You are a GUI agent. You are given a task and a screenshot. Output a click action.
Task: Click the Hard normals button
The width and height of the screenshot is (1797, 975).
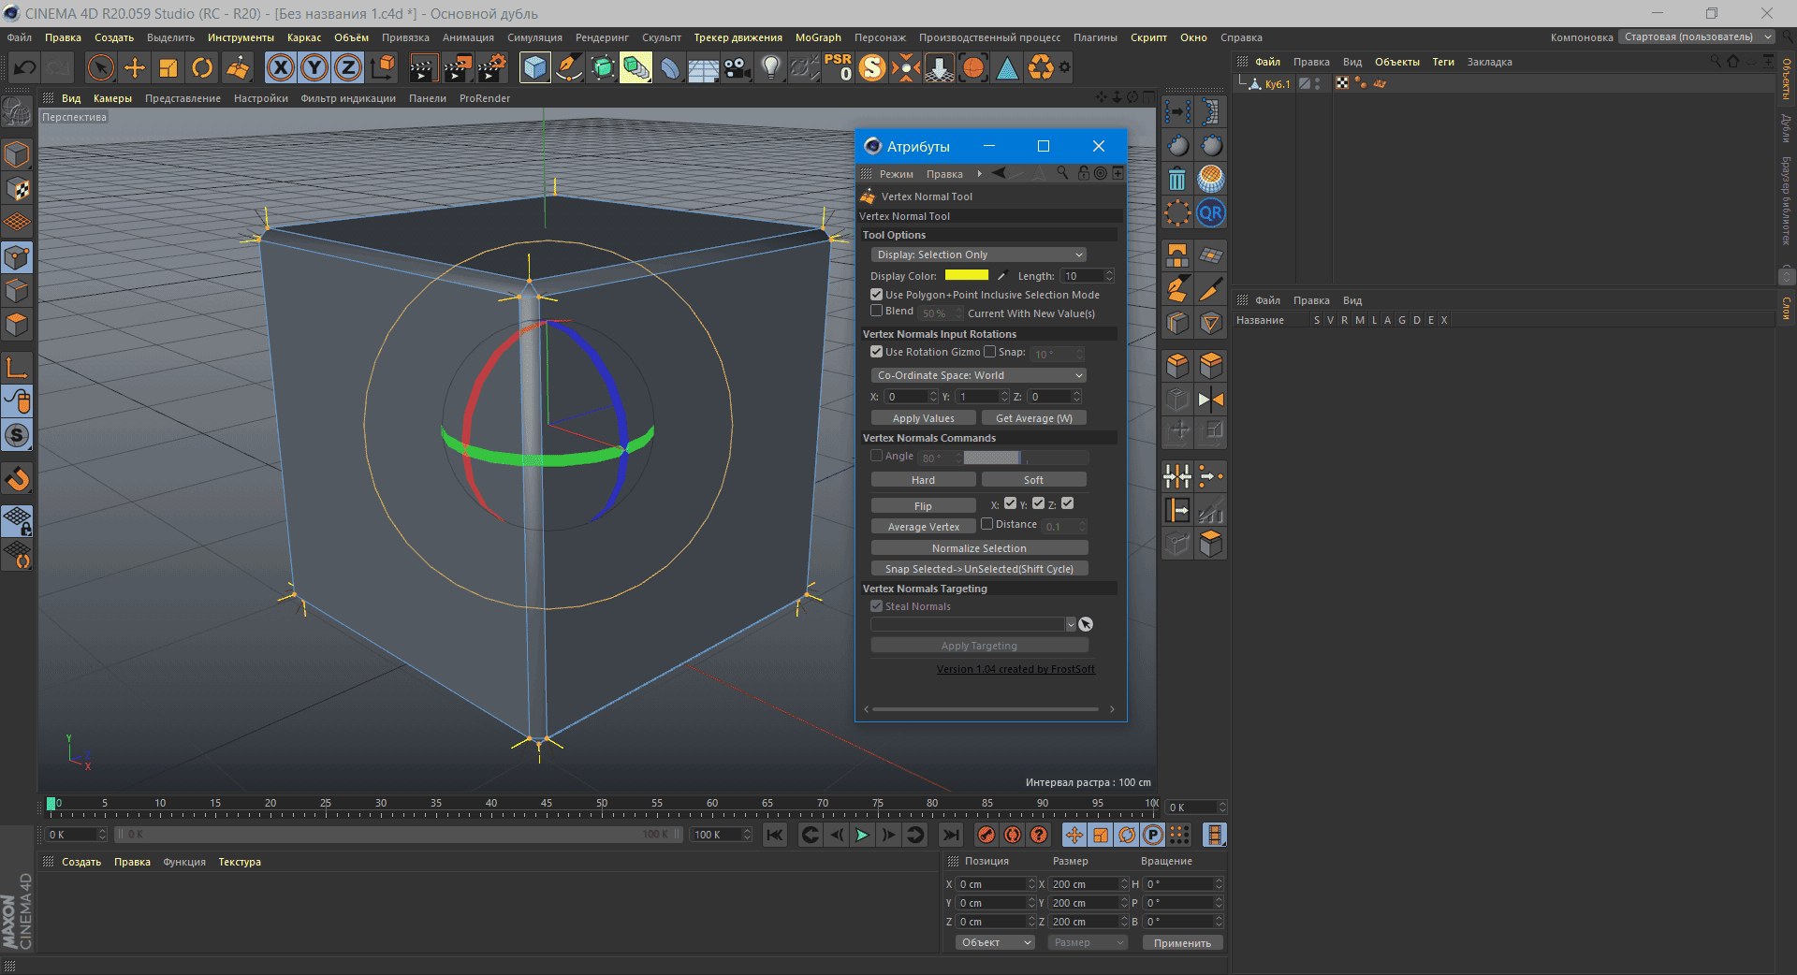(924, 480)
